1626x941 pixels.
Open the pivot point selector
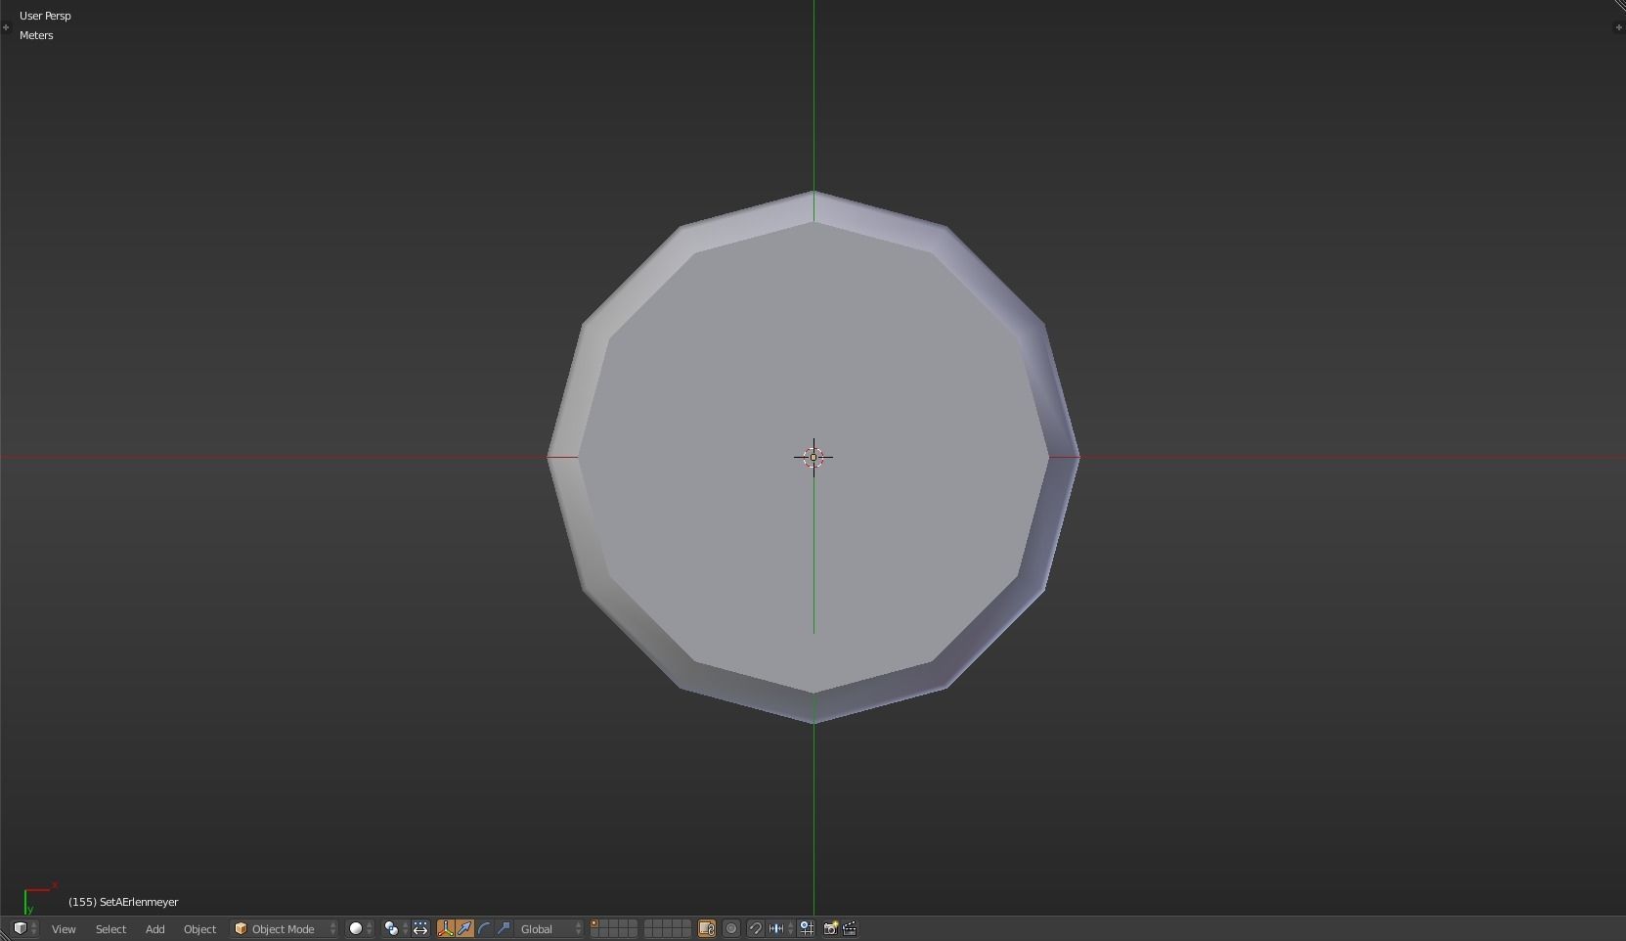pyautogui.click(x=395, y=928)
